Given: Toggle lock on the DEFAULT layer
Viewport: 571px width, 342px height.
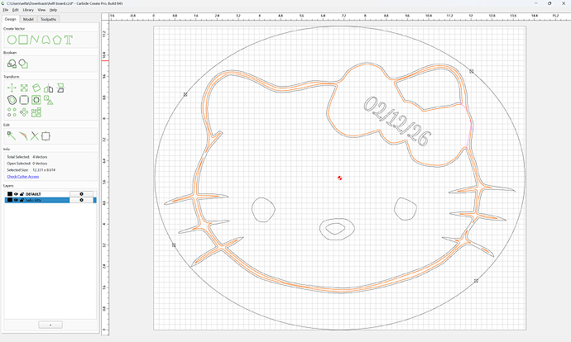Looking at the screenshot, I should pos(22,194).
